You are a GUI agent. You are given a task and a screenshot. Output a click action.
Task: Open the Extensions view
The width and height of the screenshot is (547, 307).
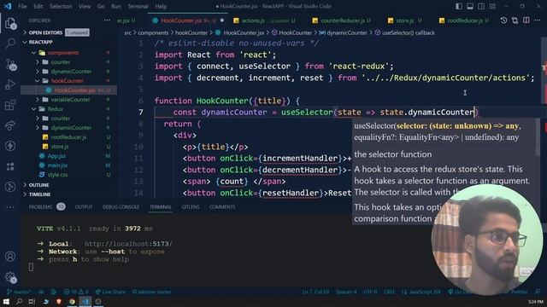click(10, 105)
